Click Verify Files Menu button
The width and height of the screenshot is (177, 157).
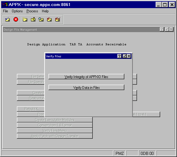coord(55,131)
